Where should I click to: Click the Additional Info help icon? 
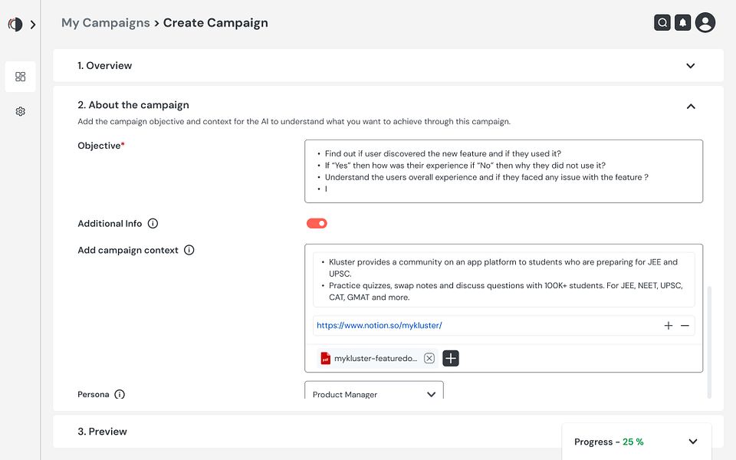coord(153,224)
